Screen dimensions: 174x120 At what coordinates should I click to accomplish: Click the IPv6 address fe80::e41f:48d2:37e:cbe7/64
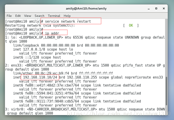(x=52, y=85)
